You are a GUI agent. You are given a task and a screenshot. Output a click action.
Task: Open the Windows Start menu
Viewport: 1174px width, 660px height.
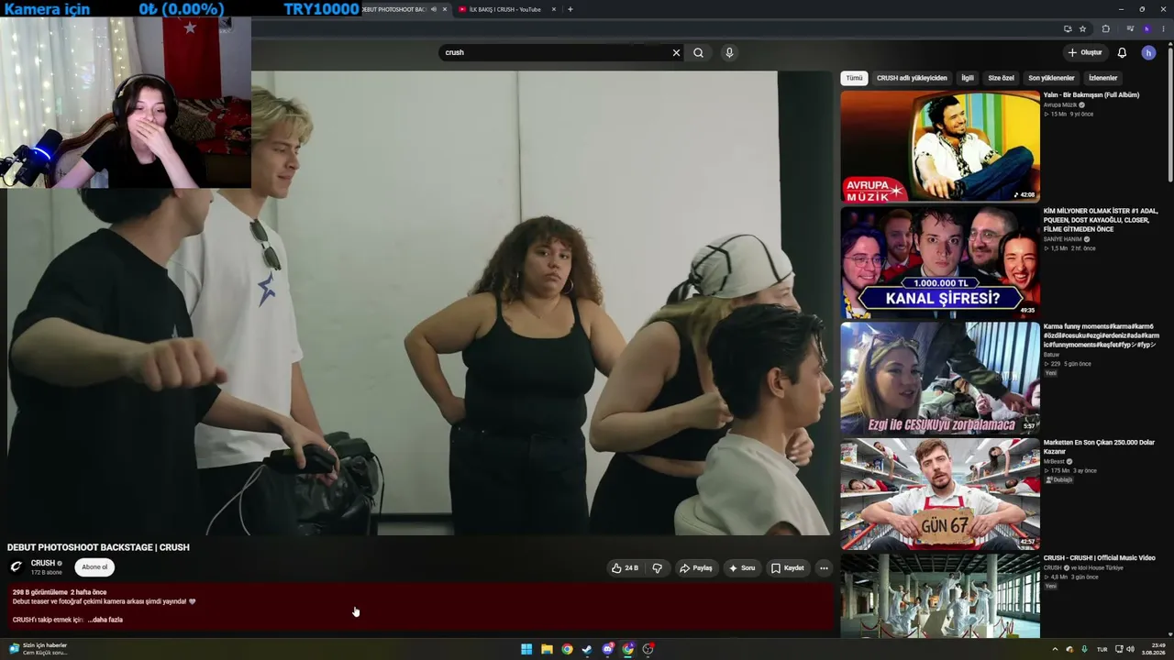pos(526,649)
